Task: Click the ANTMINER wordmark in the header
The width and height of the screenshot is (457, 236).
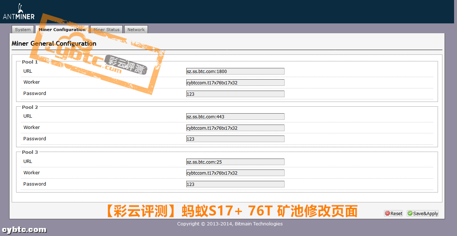Action: pyautogui.click(x=19, y=16)
